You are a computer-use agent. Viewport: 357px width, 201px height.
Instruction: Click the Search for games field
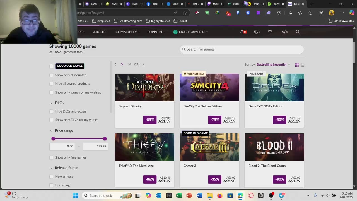[242, 49]
